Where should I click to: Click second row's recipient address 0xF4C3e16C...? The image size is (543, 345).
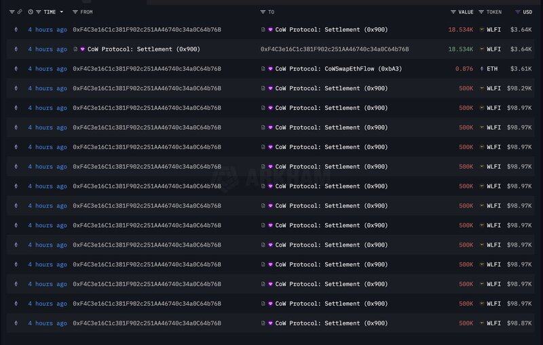click(x=335, y=49)
